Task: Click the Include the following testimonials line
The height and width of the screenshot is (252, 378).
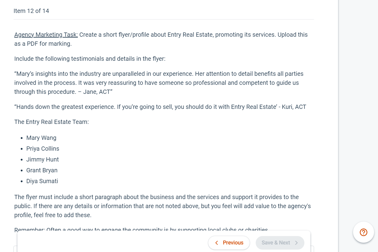Action: (90, 59)
